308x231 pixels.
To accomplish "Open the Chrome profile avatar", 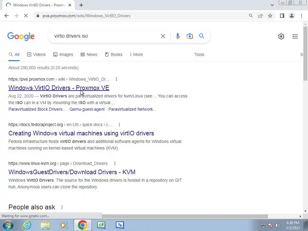I will point(292,16).
